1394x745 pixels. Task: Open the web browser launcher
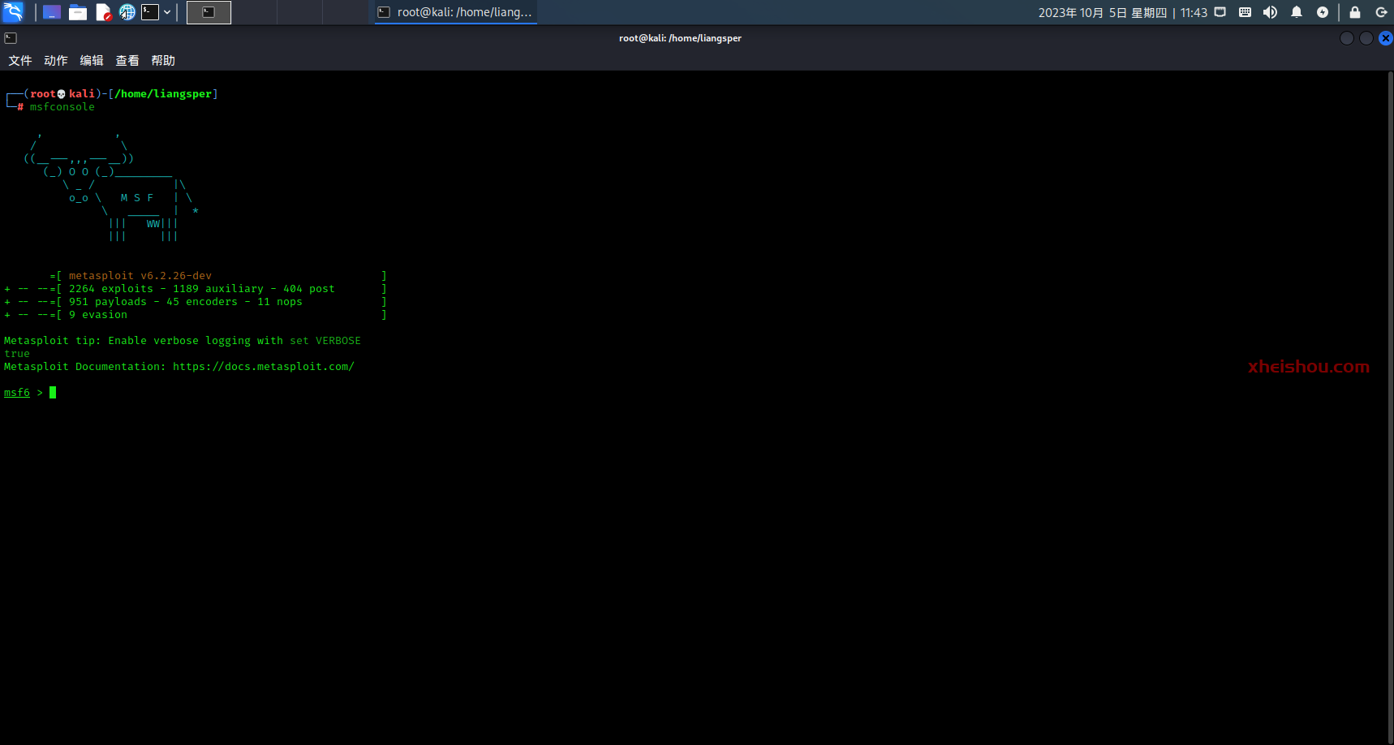click(127, 12)
